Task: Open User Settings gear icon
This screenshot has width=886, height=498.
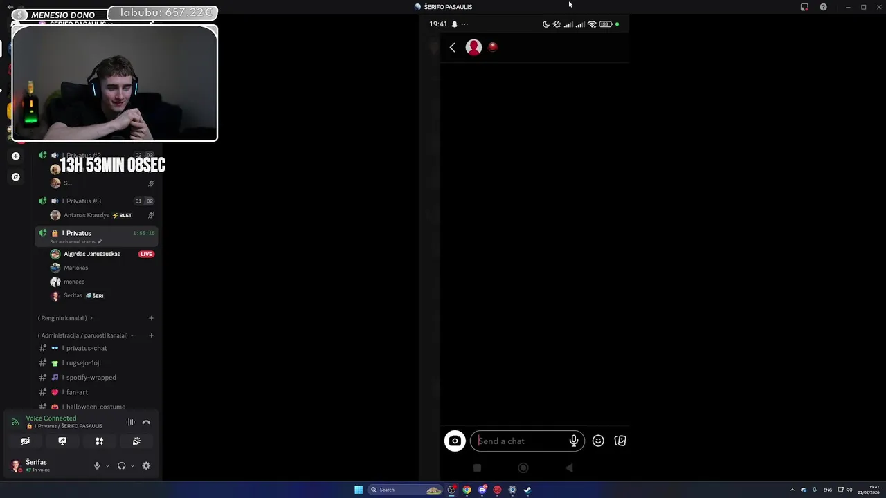Action: tap(146, 465)
